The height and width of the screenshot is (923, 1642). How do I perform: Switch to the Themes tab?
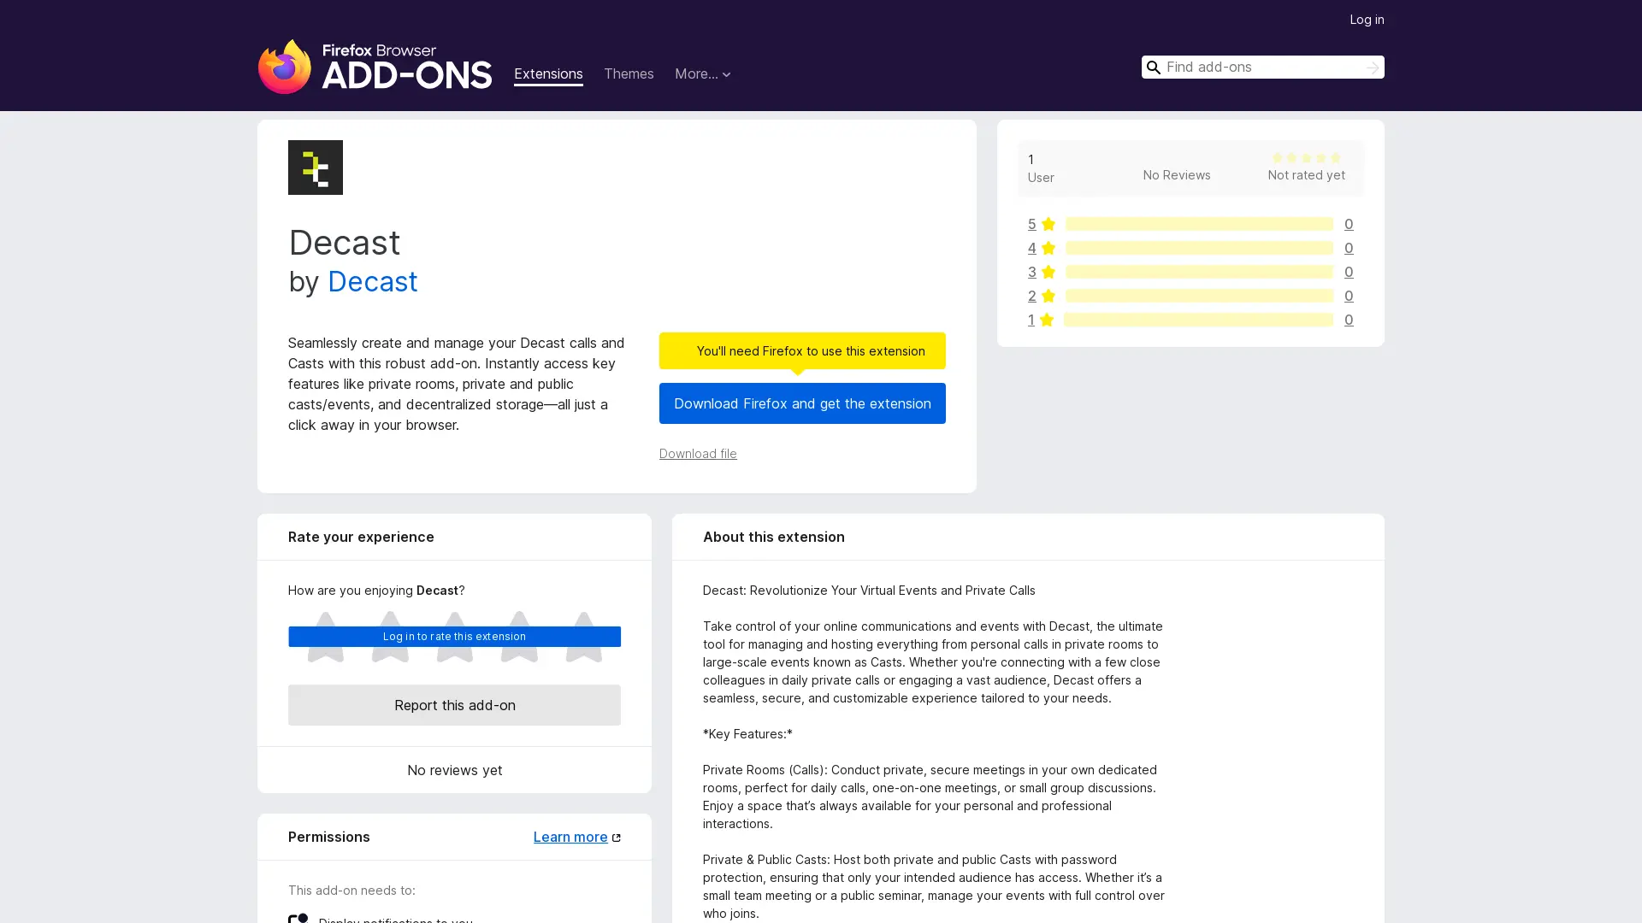(628, 74)
